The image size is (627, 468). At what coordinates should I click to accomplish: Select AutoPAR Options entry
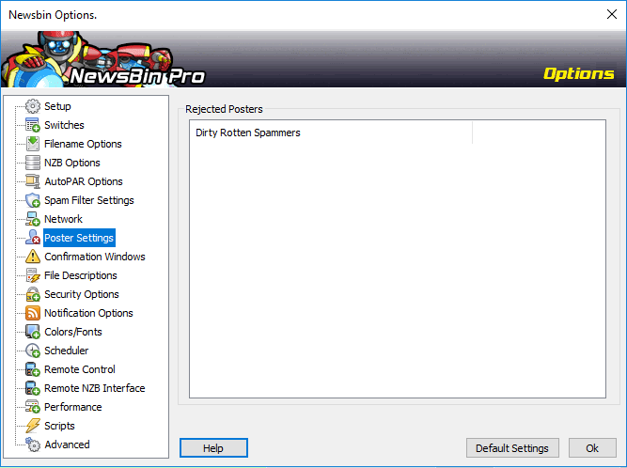point(83,181)
